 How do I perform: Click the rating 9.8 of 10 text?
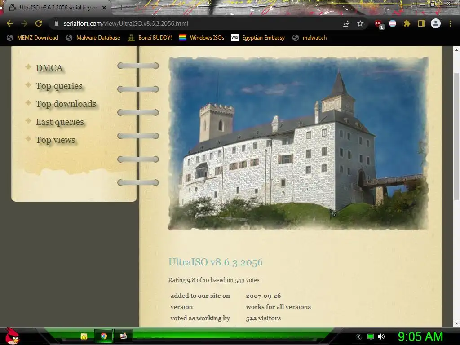tap(213, 280)
